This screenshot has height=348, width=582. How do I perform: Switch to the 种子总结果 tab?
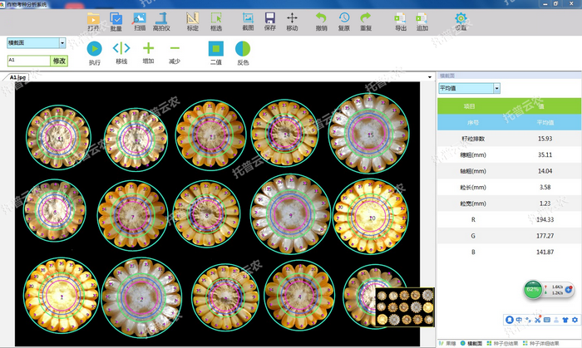[x=501, y=343]
